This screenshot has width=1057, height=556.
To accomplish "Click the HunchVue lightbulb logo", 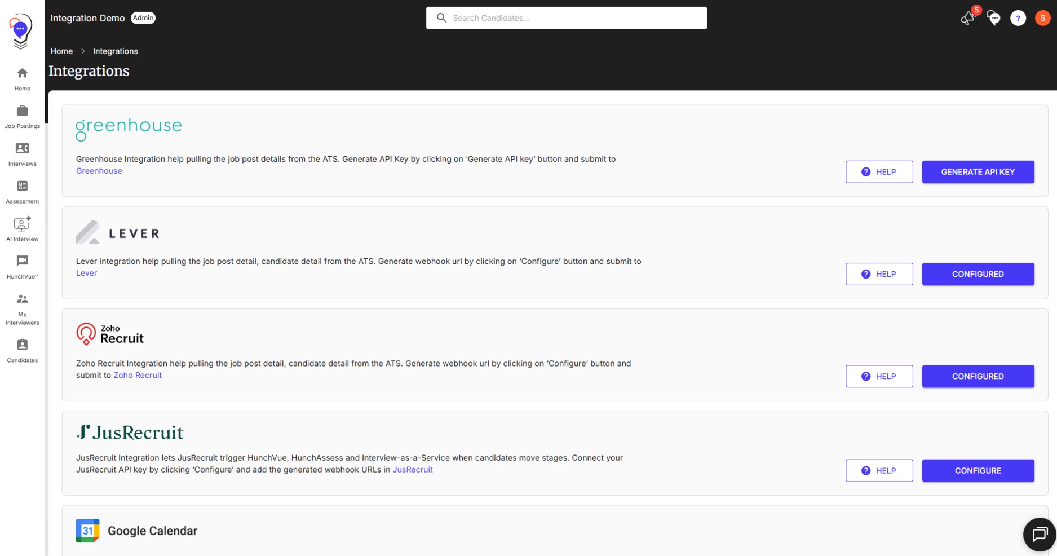I will [21, 31].
